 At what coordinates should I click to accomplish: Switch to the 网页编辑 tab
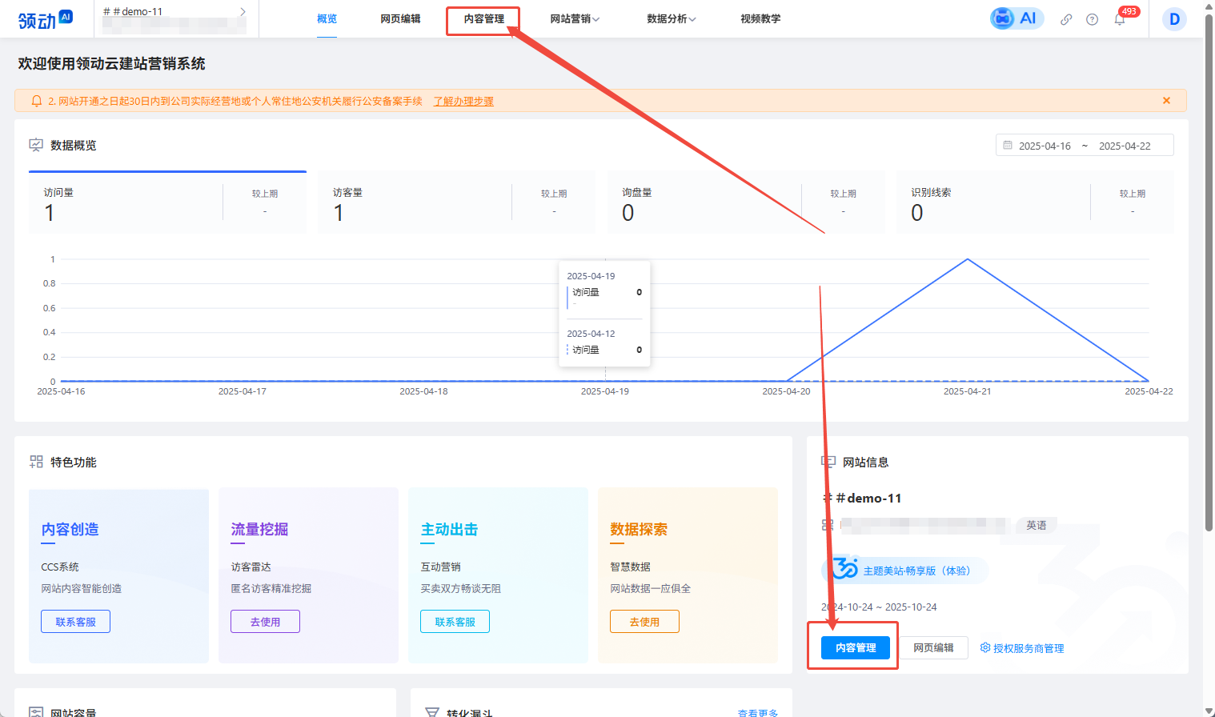(x=400, y=19)
